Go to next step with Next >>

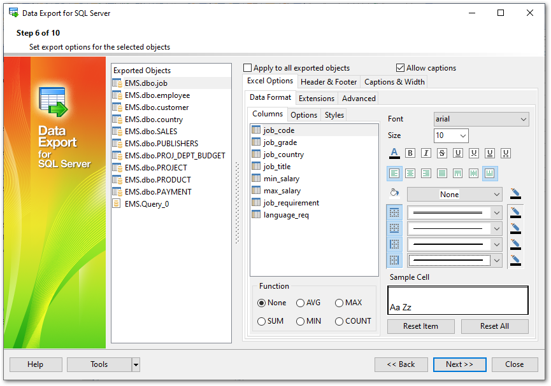point(460,364)
